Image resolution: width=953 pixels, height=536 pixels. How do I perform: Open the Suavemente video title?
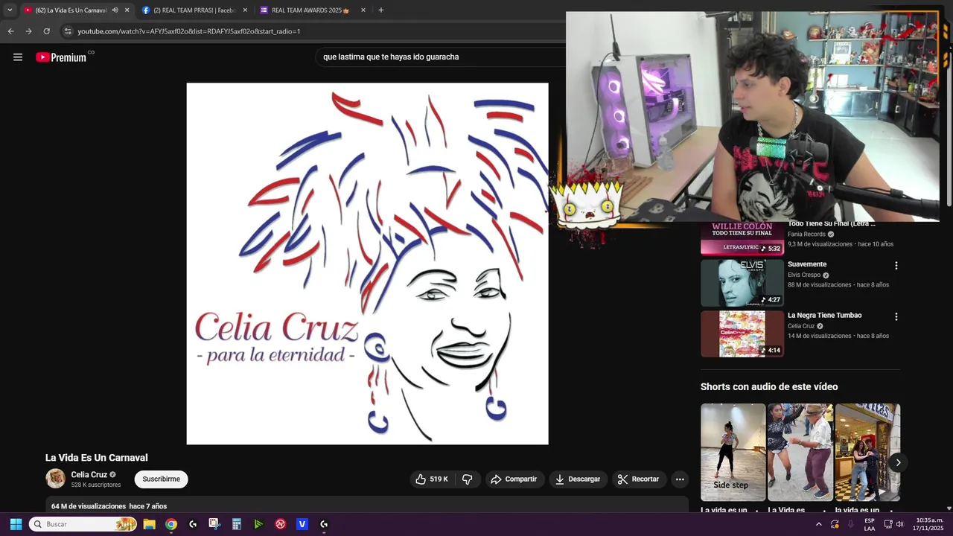(807, 264)
